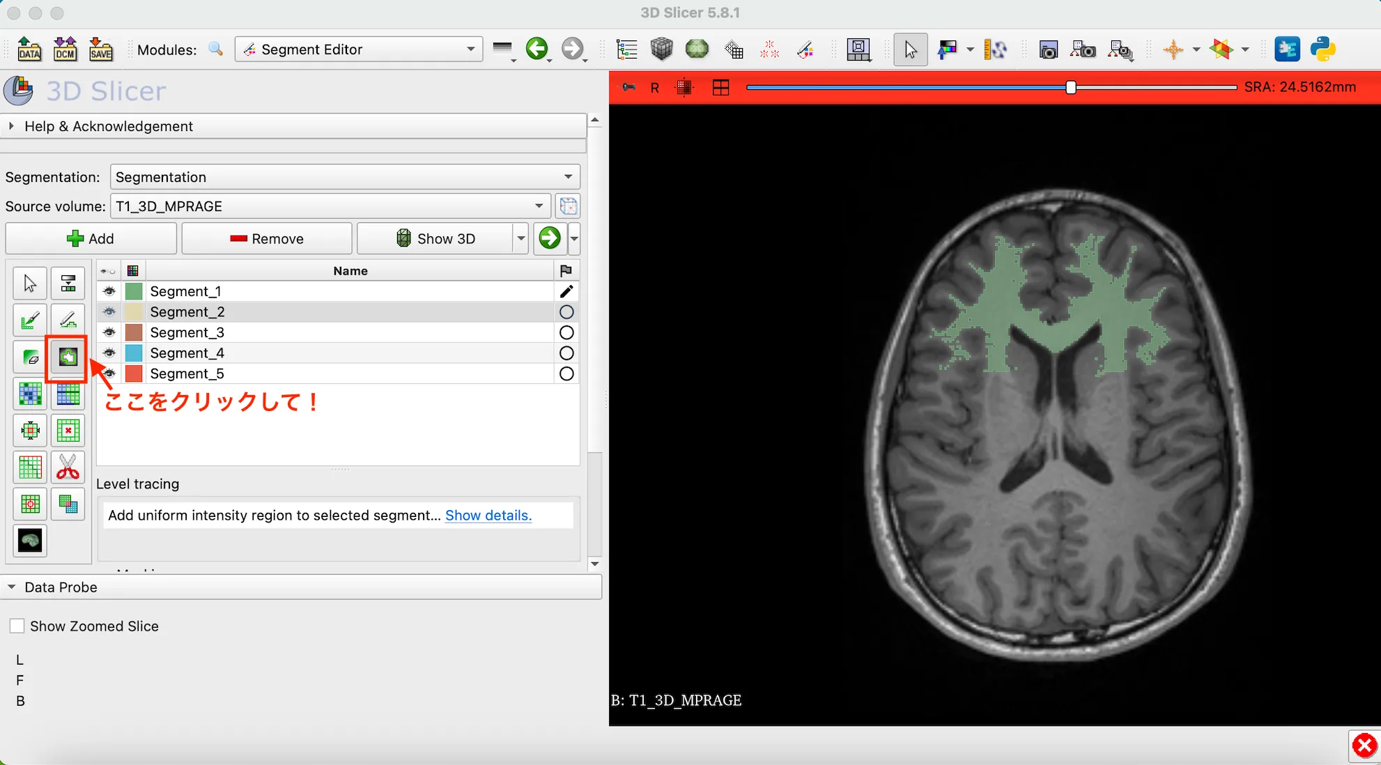Enable the Show Zoomed Slice checkbox
The image size is (1381, 765).
[17, 626]
